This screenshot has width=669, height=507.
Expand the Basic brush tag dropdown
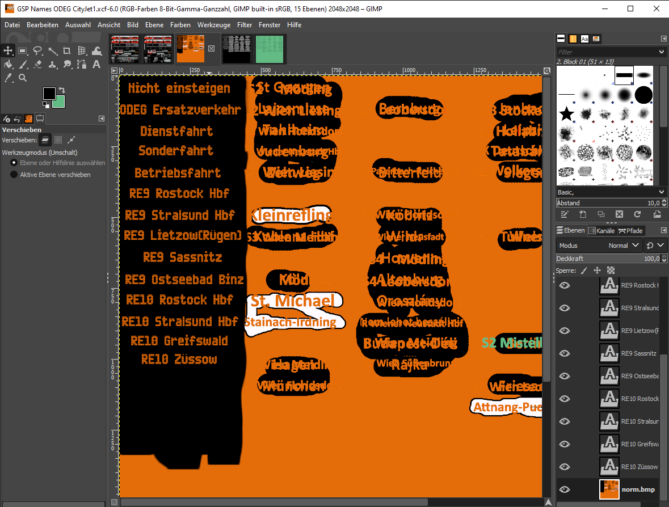click(661, 192)
